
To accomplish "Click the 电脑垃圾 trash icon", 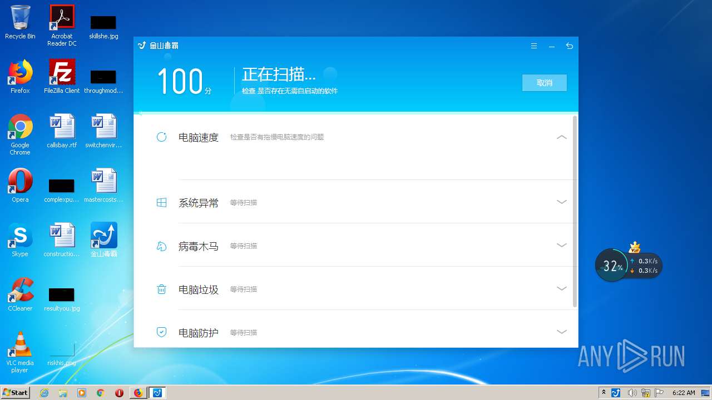I will (x=162, y=289).
